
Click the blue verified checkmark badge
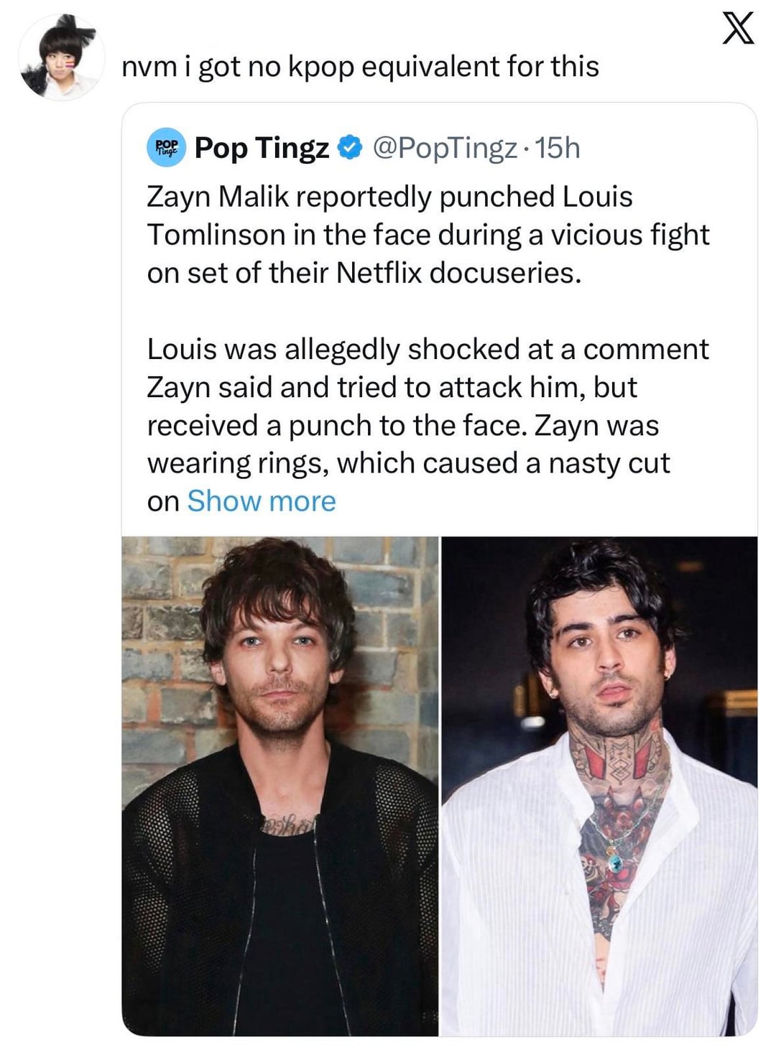pyautogui.click(x=350, y=147)
